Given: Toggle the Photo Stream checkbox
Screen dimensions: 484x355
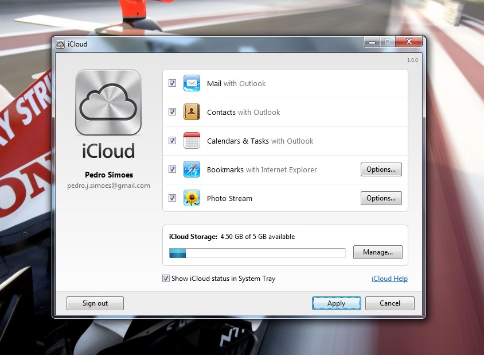Looking at the screenshot, I should (x=172, y=198).
